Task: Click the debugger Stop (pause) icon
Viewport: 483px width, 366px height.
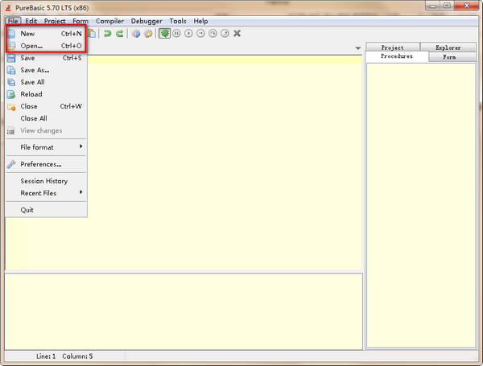Action: [176, 34]
